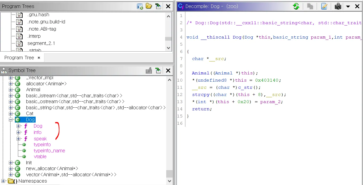Expand the _Vector_impl class node
Screen dimensions: 363x185
(11, 78)
